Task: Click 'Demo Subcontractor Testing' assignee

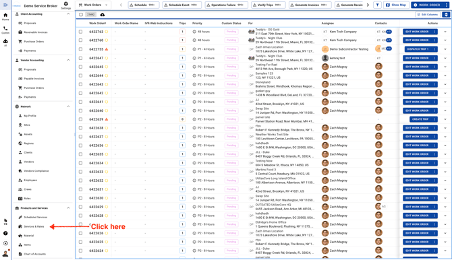Action: point(349,49)
